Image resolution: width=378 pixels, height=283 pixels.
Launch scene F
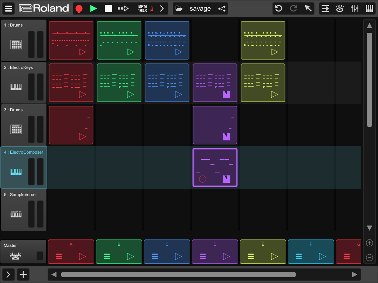pos(322,256)
